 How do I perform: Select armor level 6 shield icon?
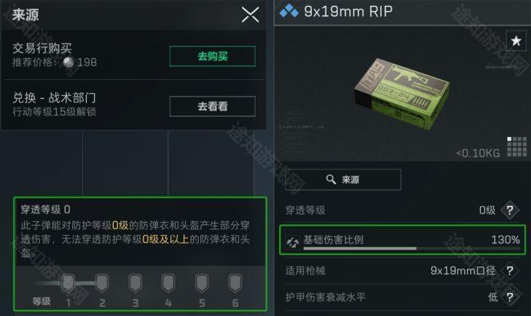pyautogui.click(x=235, y=283)
